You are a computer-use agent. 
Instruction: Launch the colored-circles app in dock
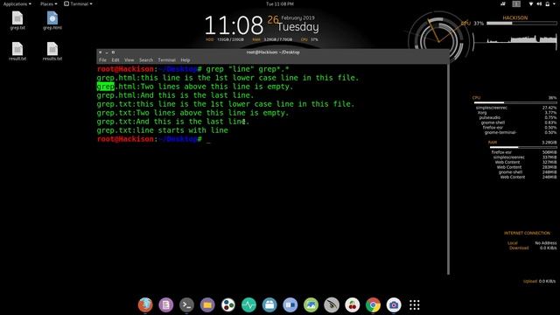[228, 305]
